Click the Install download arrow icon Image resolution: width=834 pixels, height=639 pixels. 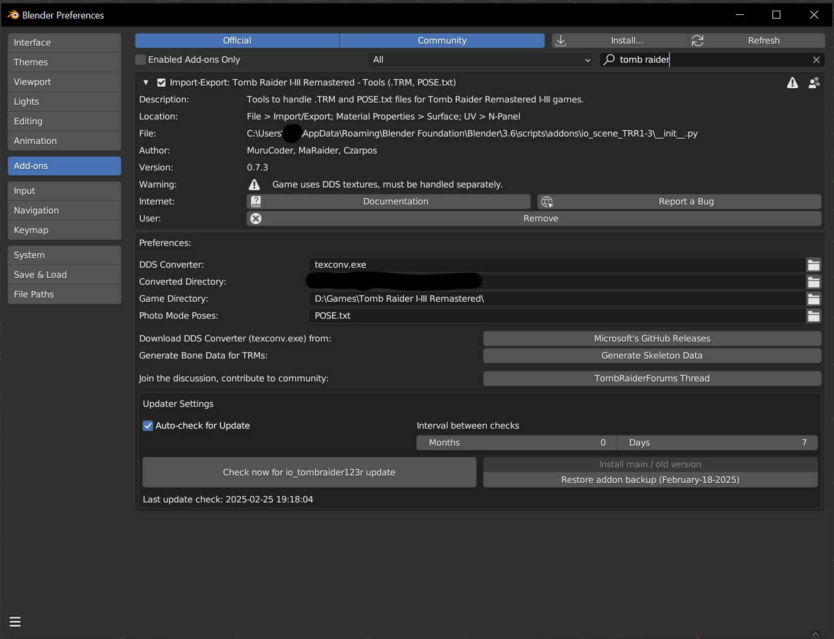click(x=561, y=40)
